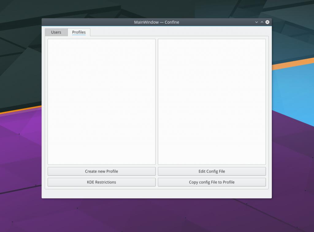Close the Confine window with X icon
The image size is (314, 232).
click(267, 22)
